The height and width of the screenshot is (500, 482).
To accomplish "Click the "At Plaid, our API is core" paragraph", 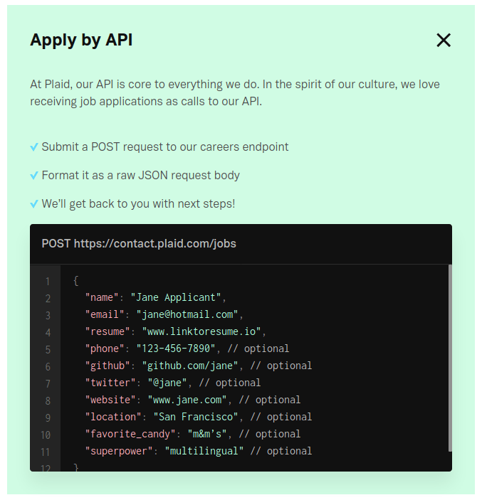I will (235, 92).
